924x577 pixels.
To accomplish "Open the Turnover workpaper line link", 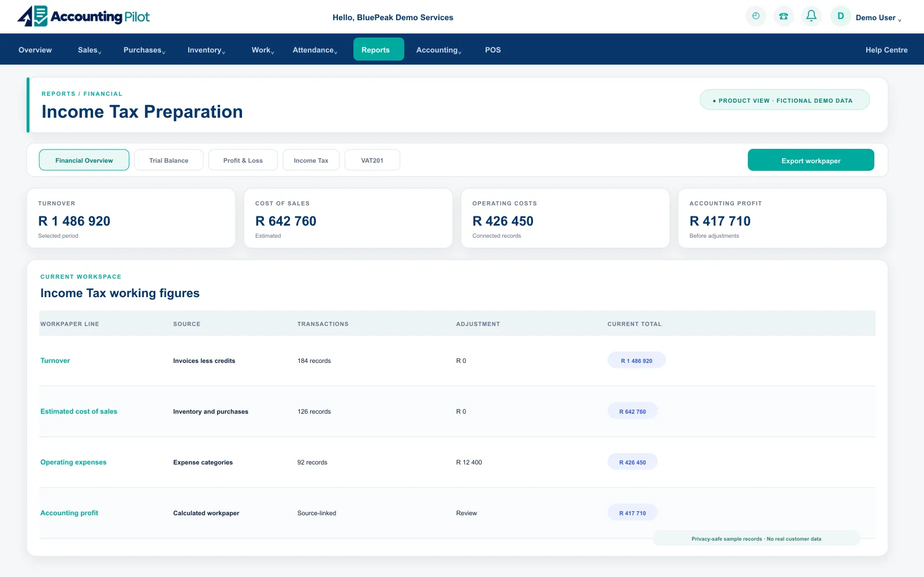I will (x=55, y=361).
